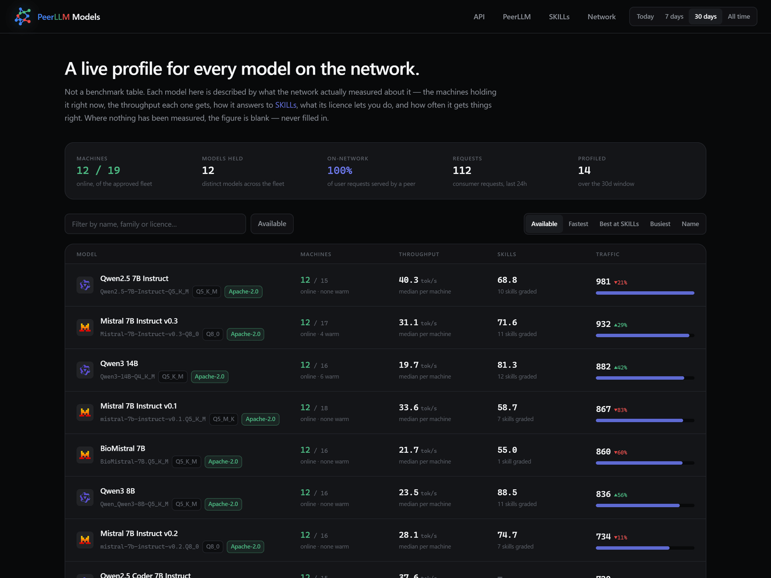Click the Mistral 7B Instruct v0.1 icon

[x=85, y=412]
